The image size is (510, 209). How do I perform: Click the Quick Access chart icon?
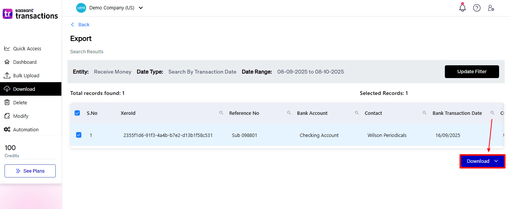click(x=7, y=48)
